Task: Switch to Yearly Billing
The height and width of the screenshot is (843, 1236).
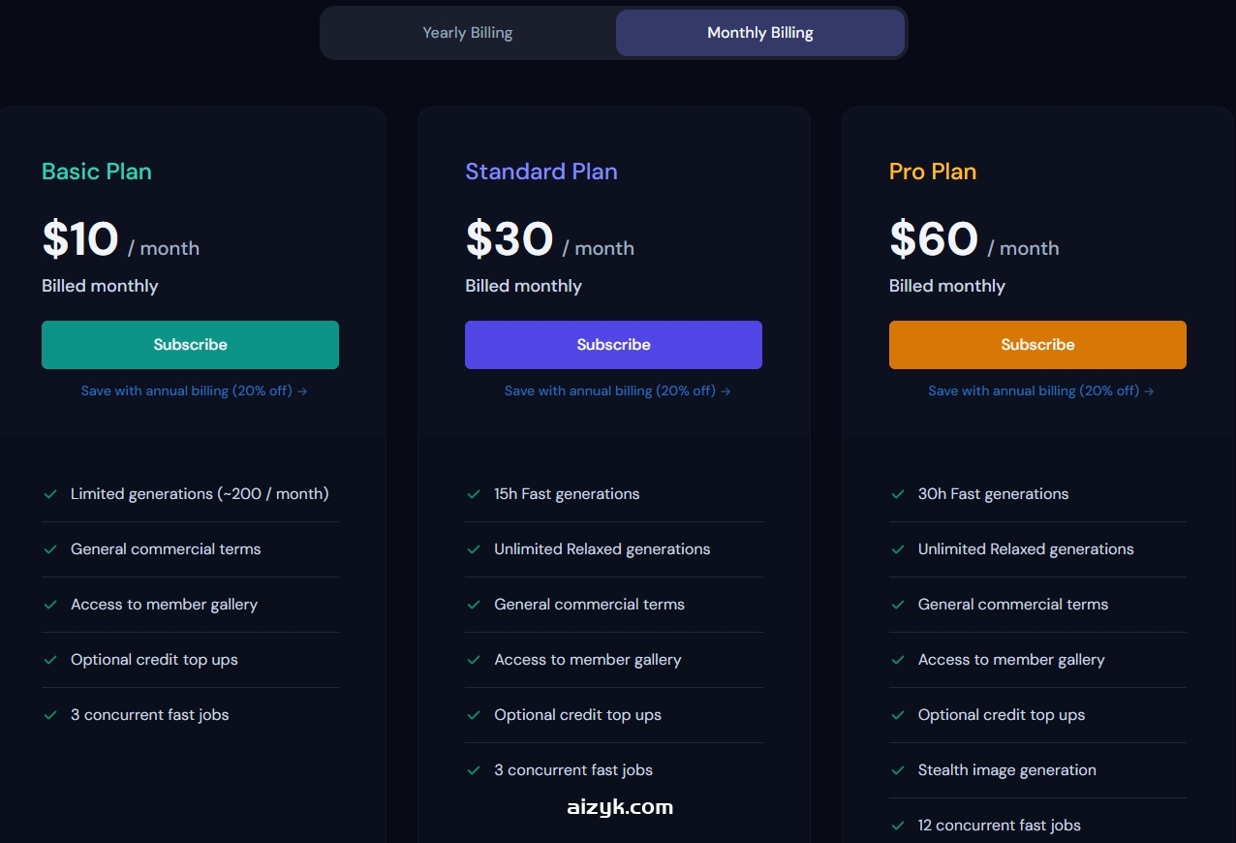Action: pyautogui.click(x=468, y=33)
